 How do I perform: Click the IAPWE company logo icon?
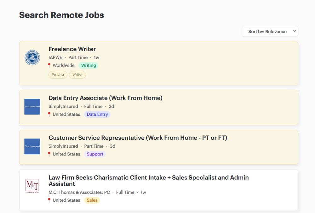[32, 58]
